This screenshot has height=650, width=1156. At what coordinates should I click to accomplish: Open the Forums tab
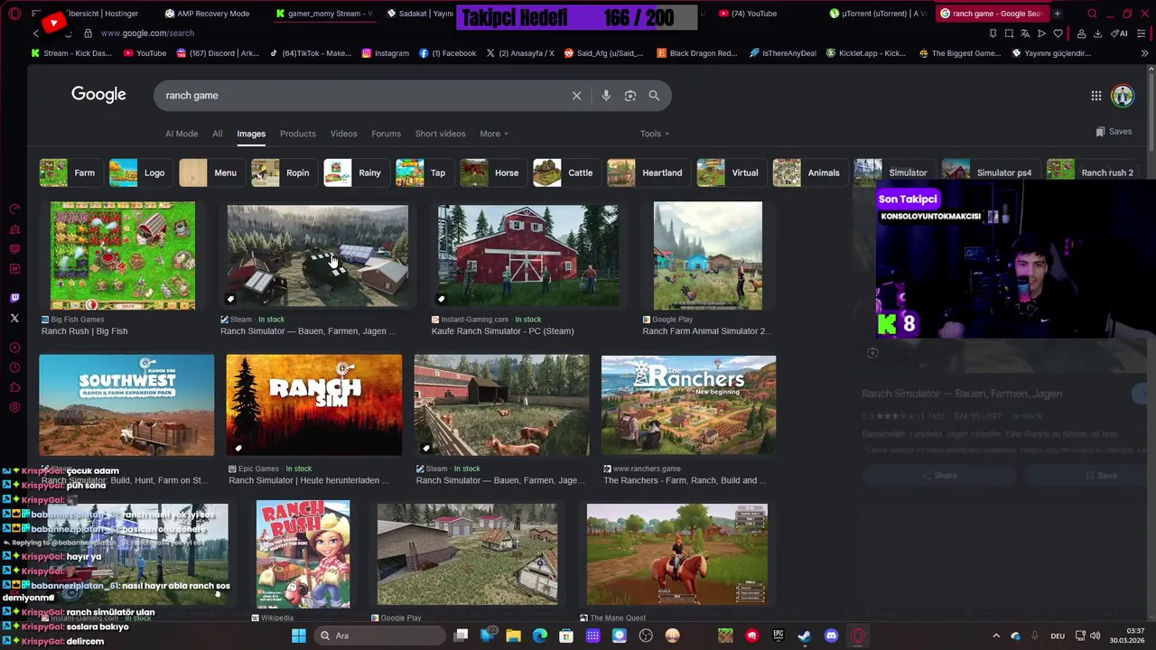point(386,134)
